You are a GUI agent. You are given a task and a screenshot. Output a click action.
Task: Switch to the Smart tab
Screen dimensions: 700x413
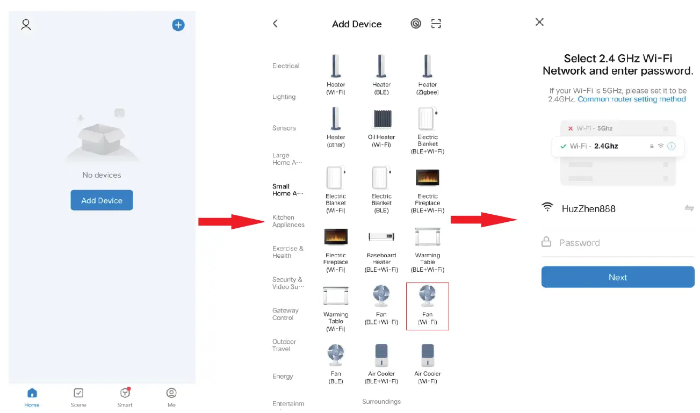point(125,397)
